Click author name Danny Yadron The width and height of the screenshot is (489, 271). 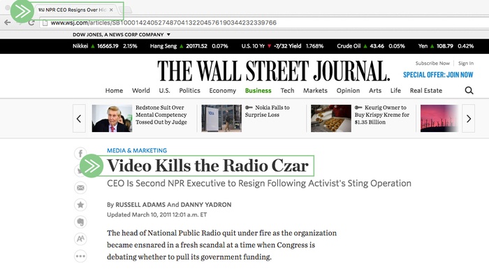tap(206, 205)
